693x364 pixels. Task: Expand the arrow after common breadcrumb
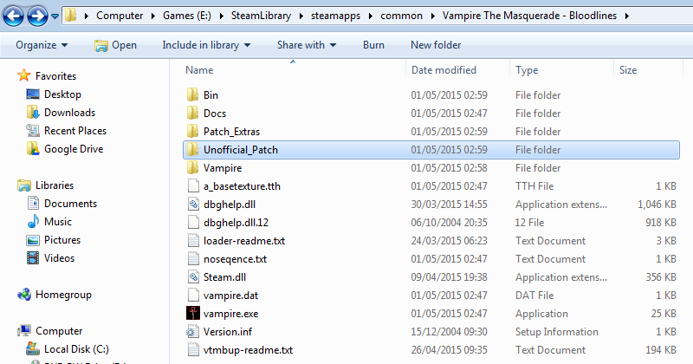tap(432, 16)
